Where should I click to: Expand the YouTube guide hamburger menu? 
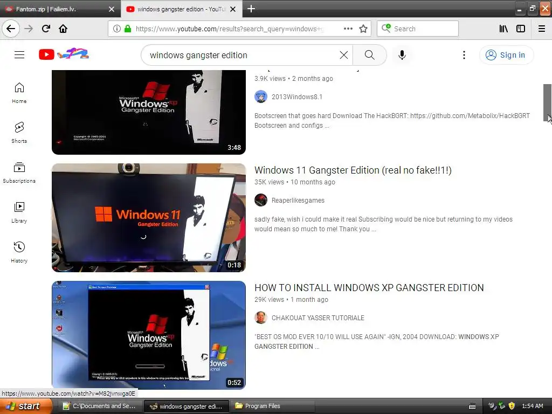point(19,55)
